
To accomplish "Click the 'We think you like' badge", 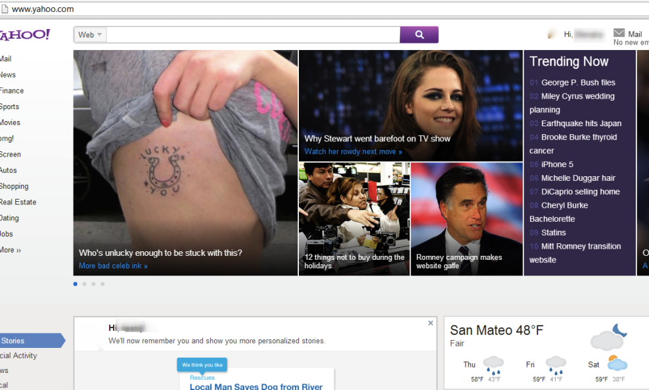I will pyautogui.click(x=202, y=365).
